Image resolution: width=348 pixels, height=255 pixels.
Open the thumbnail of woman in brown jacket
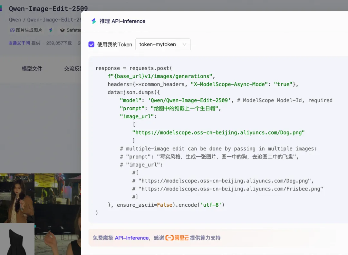coord(17,198)
